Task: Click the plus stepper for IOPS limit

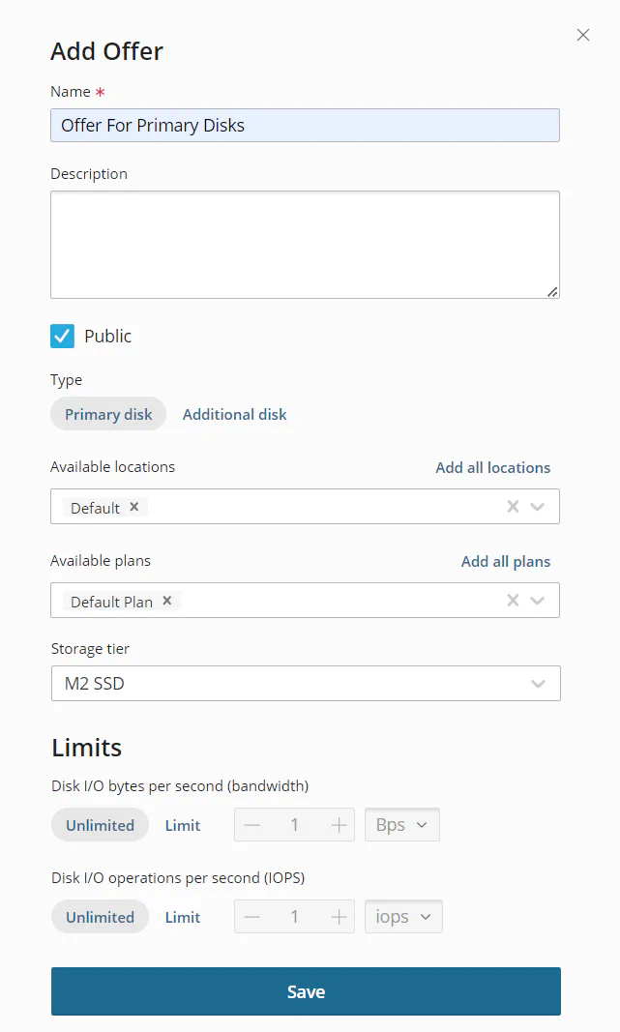Action: 338,916
